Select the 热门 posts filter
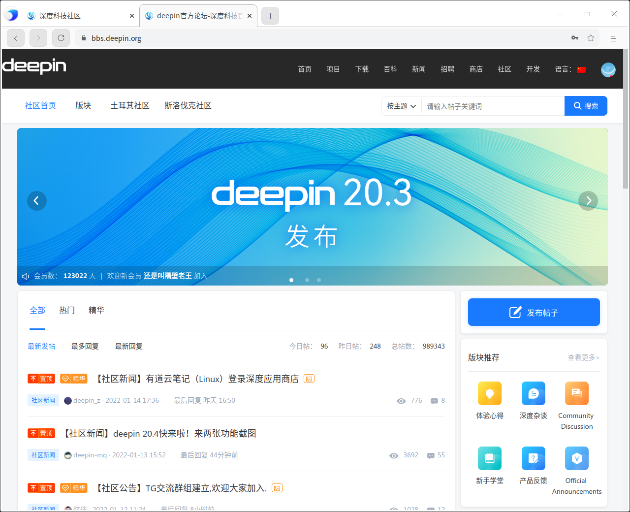 pyautogui.click(x=67, y=310)
